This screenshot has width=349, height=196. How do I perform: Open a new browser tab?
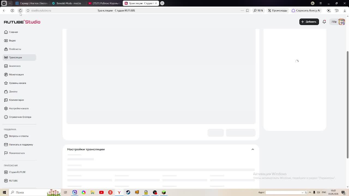(x=162, y=3)
